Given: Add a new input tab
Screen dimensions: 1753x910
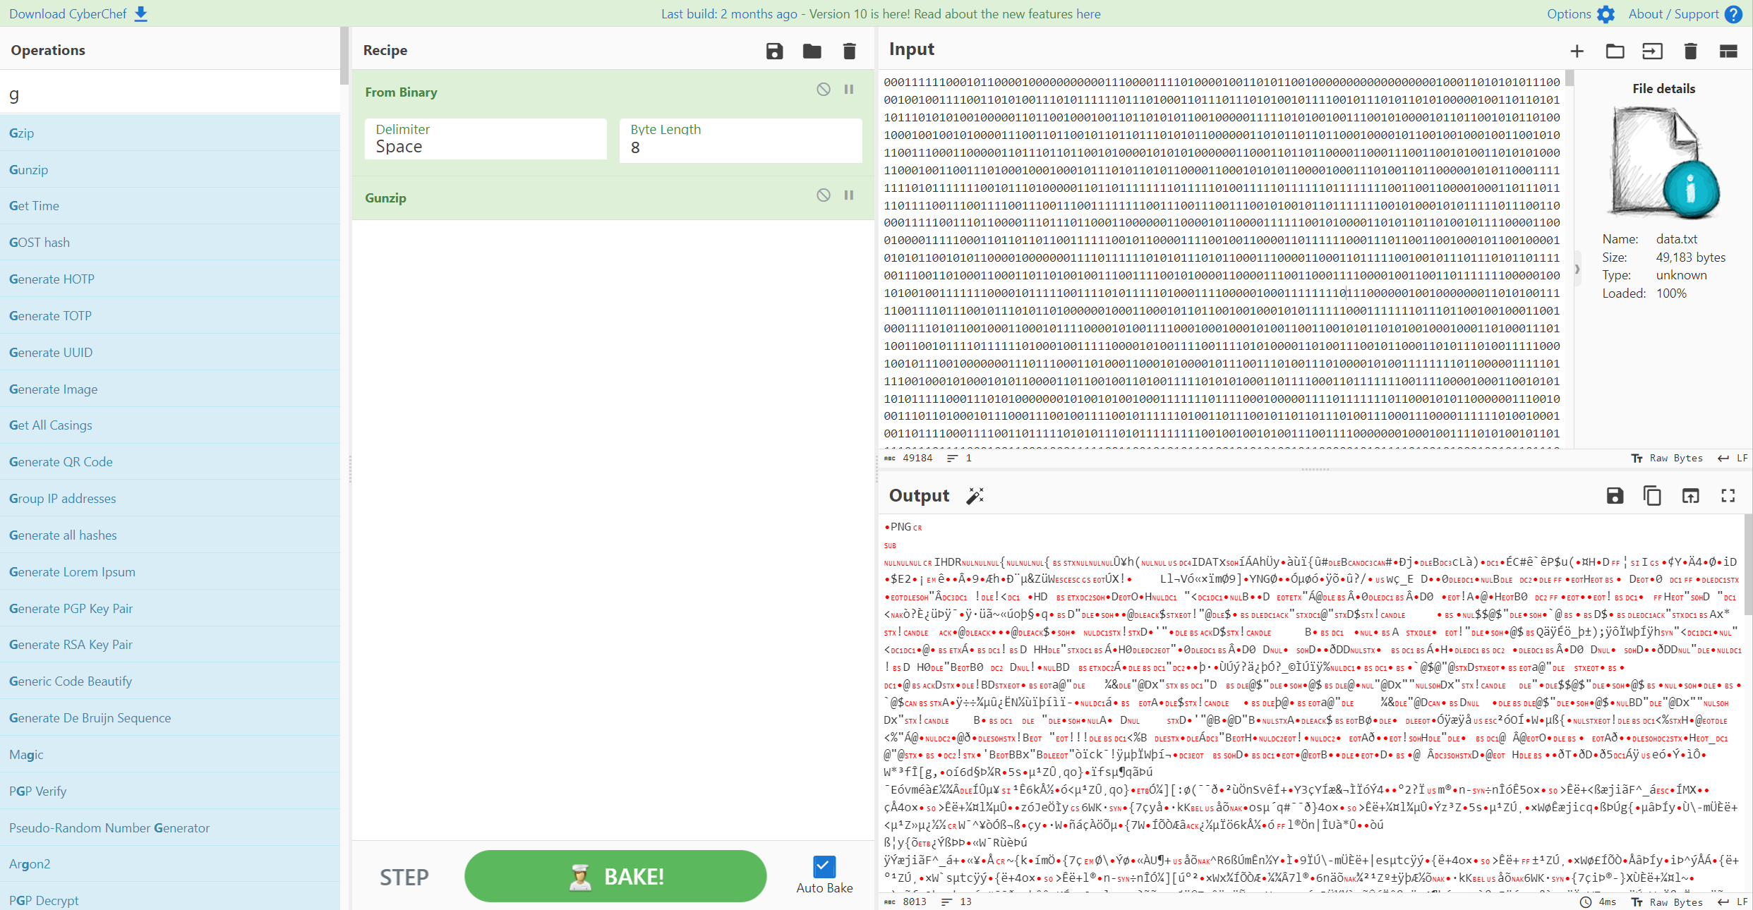Looking at the screenshot, I should [1577, 51].
